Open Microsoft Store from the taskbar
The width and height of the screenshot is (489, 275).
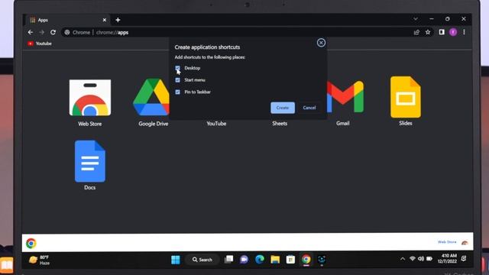[x=290, y=260]
